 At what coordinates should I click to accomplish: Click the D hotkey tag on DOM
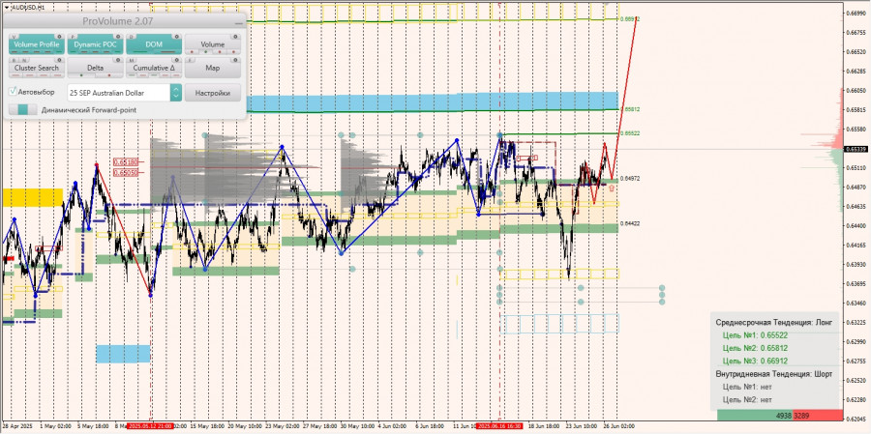click(x=131, y=37)
